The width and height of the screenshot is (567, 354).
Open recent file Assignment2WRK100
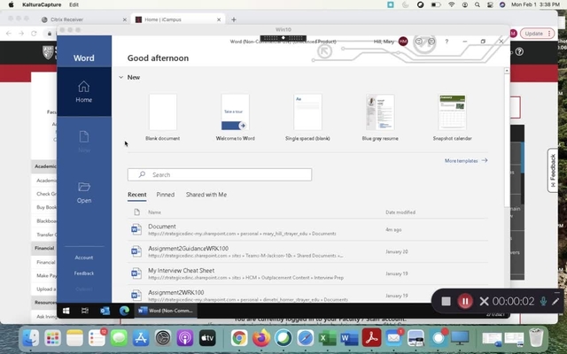[307, 296]
